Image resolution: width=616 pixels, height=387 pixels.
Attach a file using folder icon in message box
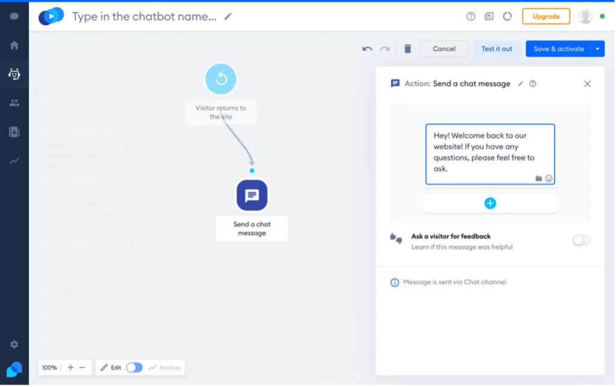(538, 178)
